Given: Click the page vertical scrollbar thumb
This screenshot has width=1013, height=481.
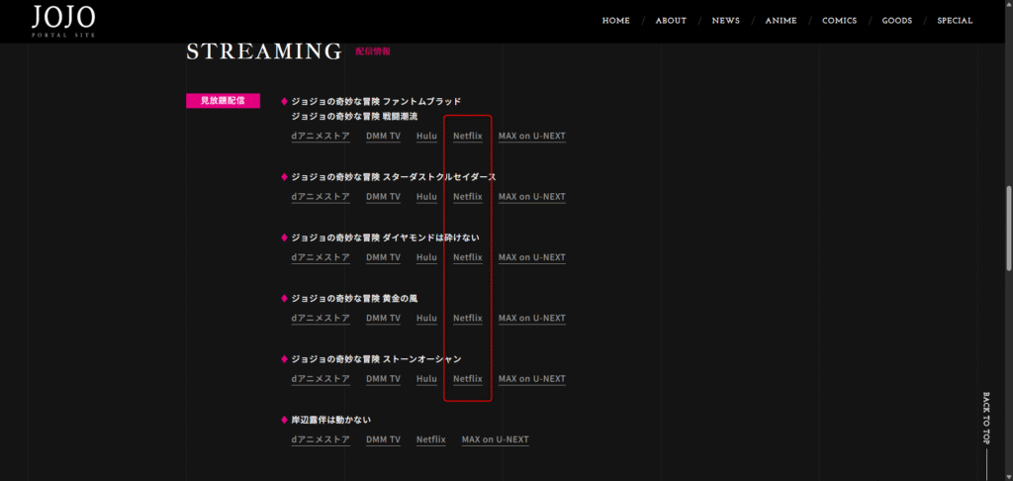Looking at the screenshot, I should point(1008,229).
